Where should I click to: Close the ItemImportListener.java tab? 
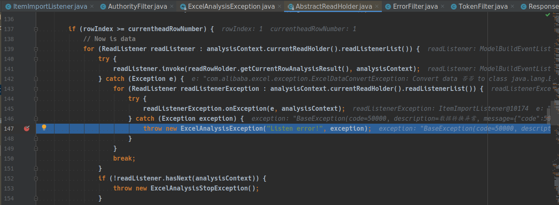coord(92,7)
